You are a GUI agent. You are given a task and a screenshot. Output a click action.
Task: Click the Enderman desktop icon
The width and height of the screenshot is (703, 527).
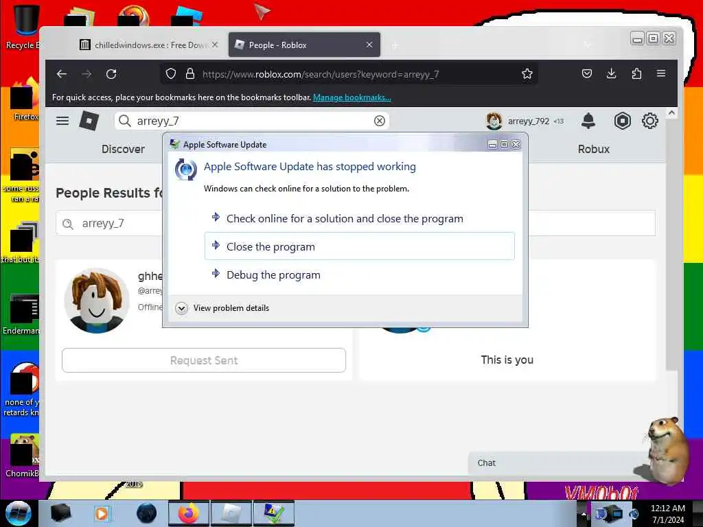pos(21,314)
